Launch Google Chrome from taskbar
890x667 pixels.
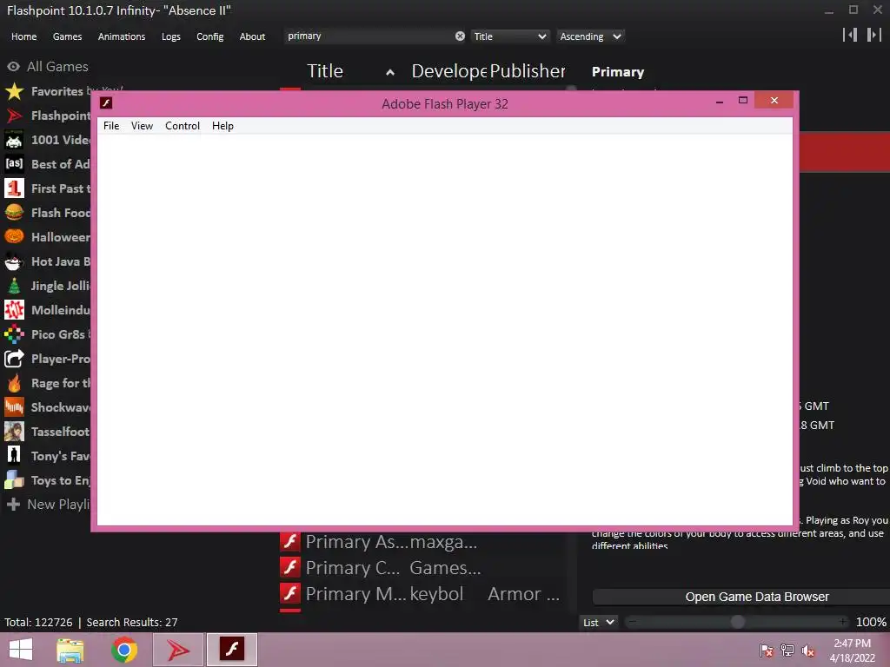tap(124, 650)
